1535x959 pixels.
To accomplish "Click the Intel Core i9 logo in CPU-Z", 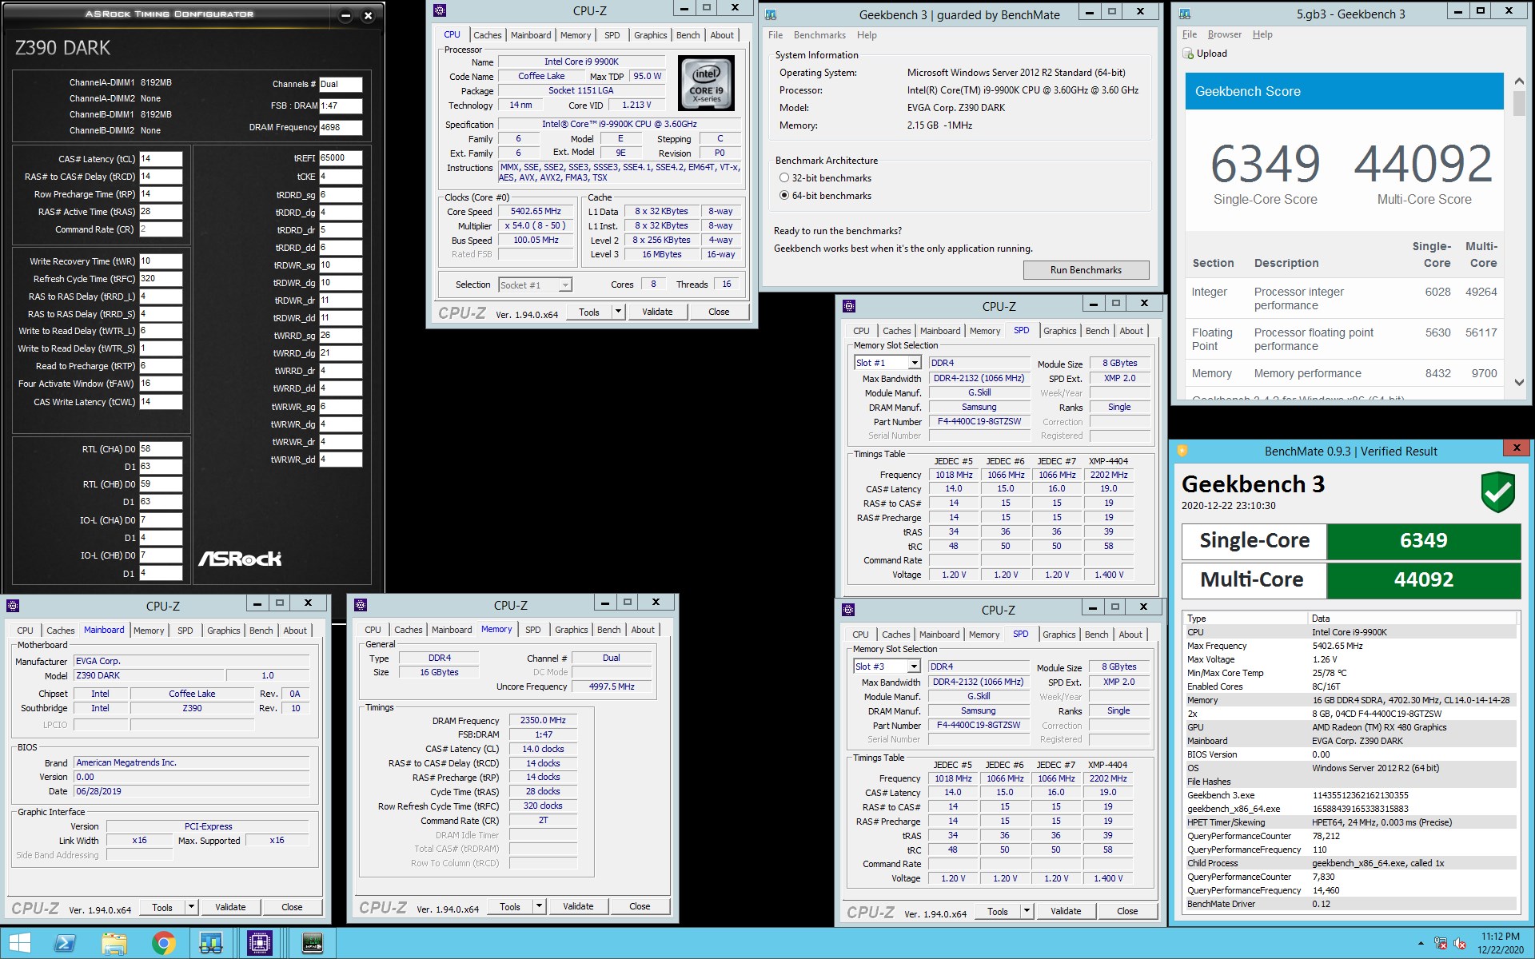I will click(x=706, y=83).
